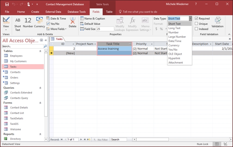
Task: Click the record Search box
Action: pyautogui.click(x=119, y=140)
